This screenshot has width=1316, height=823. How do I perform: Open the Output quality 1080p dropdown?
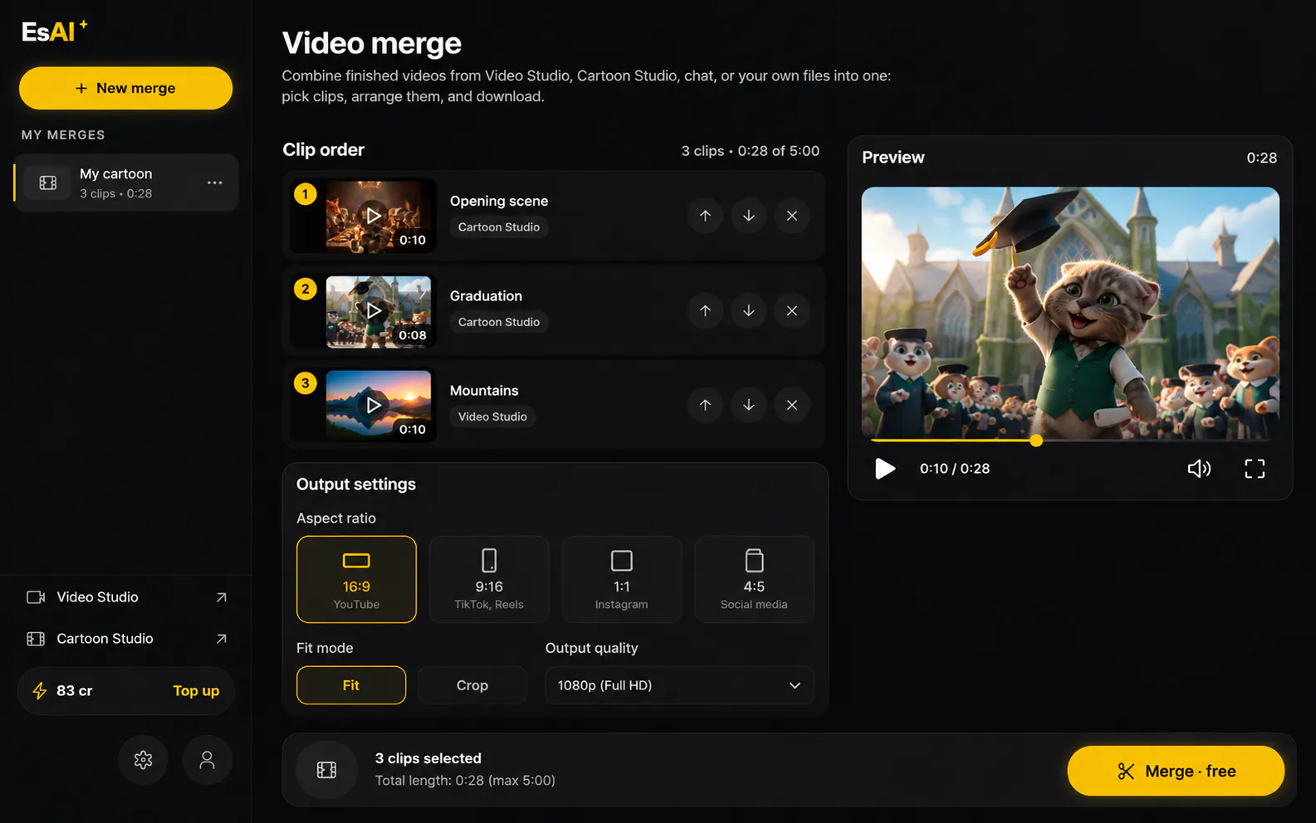click(x=679, y=685)
